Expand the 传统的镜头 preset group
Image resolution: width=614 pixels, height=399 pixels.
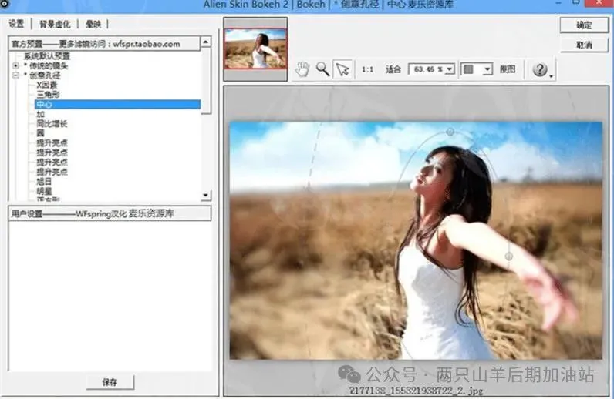tap(15, 65)
